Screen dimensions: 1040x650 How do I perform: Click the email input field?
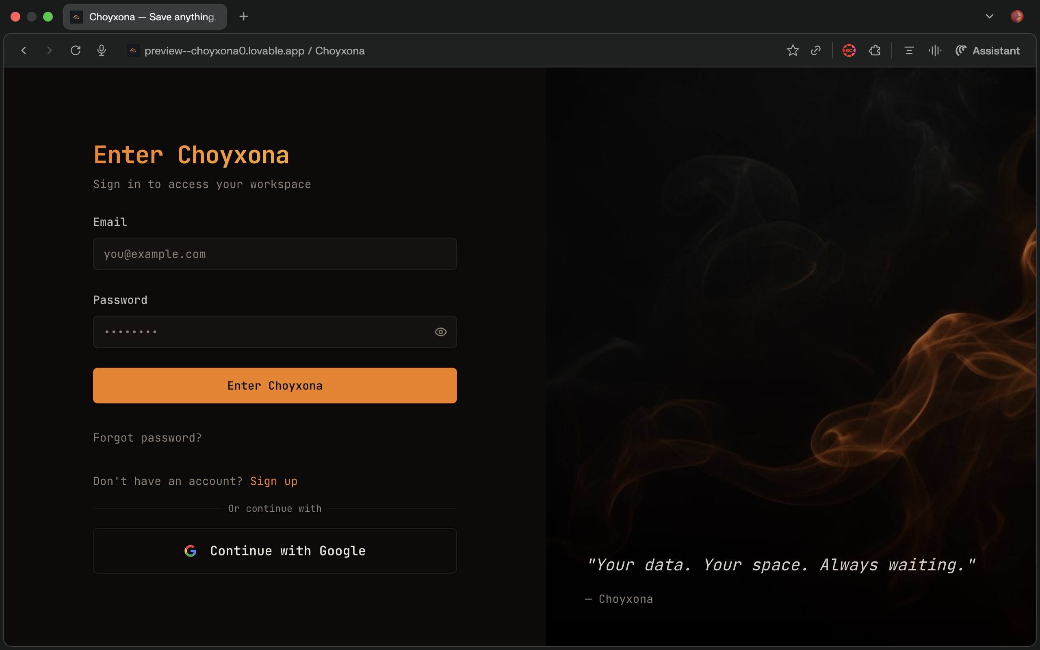[275, 253]
